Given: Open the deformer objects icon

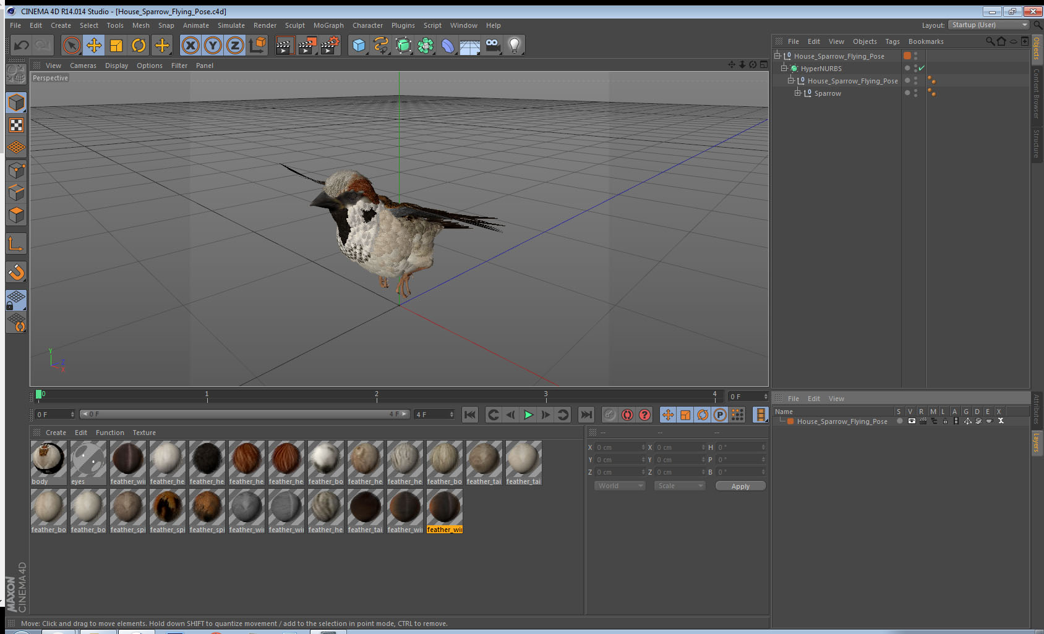Looking at the screenshot, I should (448, 45).
